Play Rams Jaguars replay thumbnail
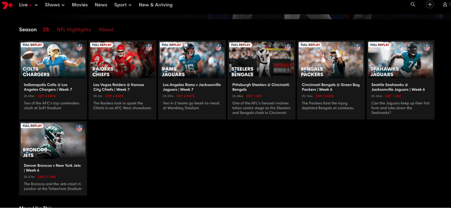The height and width of the screenshot is (208, 451). tap(192, 60)
